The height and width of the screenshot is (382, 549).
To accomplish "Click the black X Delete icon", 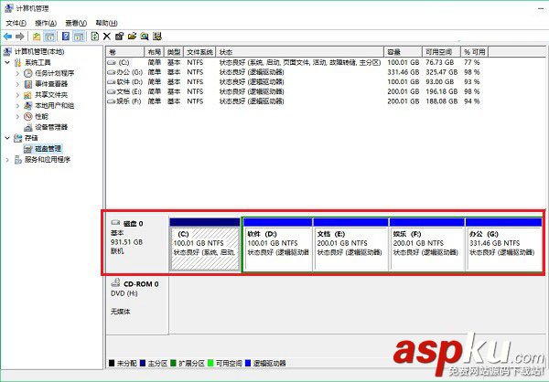I will coord(107,36).
